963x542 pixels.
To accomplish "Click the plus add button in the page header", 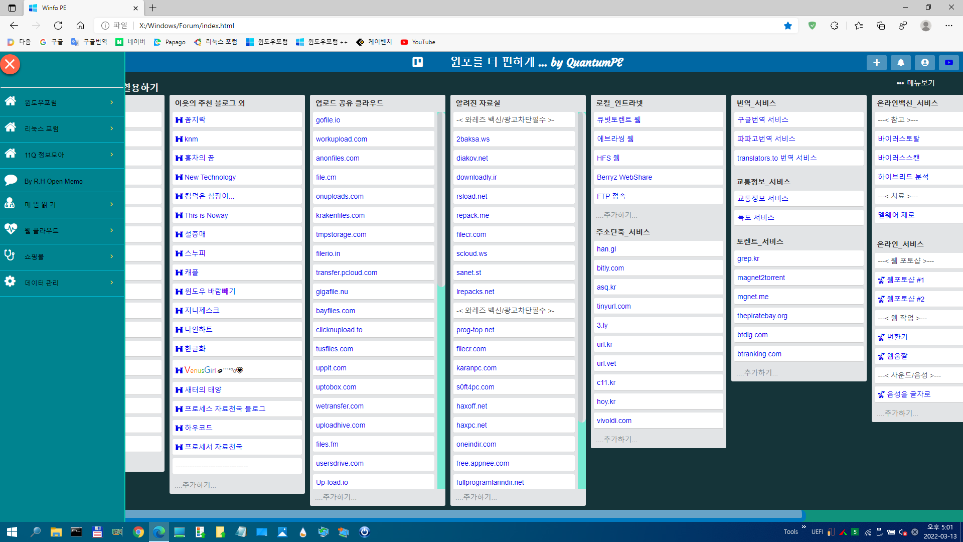I will (876, 62).
